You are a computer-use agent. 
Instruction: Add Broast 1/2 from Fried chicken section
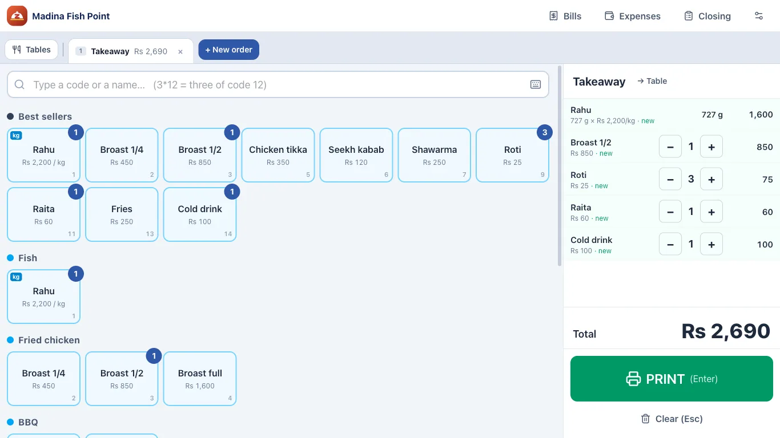122,379
